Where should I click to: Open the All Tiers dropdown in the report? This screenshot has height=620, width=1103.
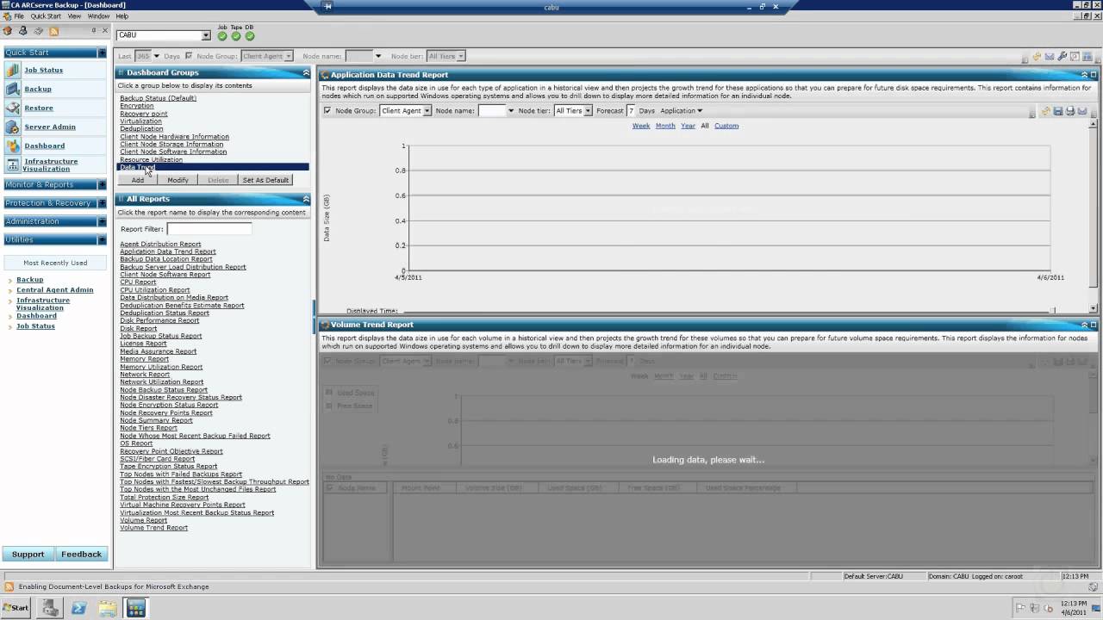point(588,111)
